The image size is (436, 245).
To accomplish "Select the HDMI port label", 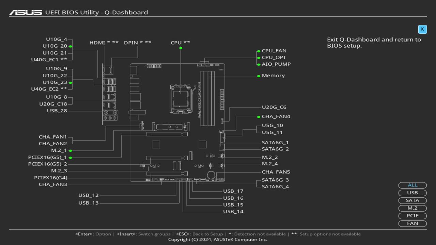I will [x=104, y=43].
